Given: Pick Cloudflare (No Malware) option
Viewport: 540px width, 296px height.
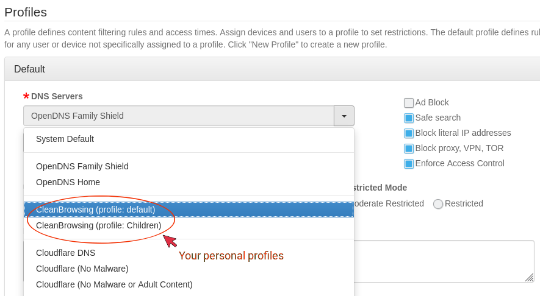Looking at the screenshot, I should click(x=82, y=269).
